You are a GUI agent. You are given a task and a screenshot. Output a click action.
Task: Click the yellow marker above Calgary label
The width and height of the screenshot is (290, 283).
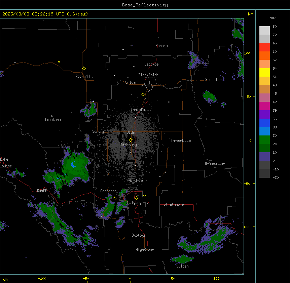pos(136,198)
